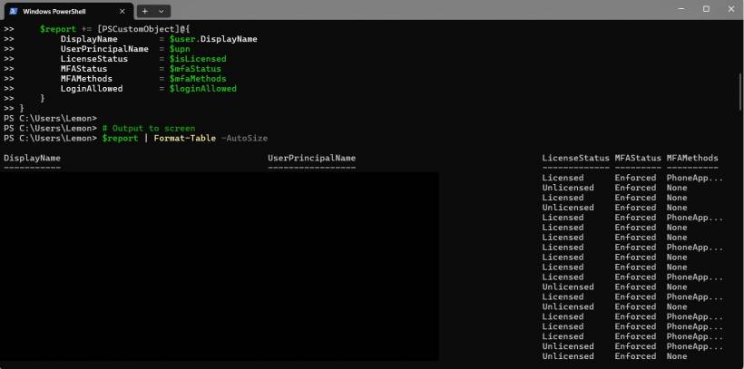Click the DisplayName column header text
The image size is (744, 369).
32,158
